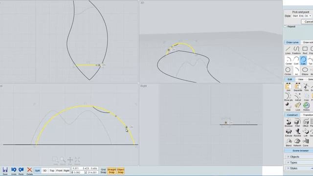Enable the Repeat checkbox
This screenshot has width=313, height=176.
pos(285,26)
